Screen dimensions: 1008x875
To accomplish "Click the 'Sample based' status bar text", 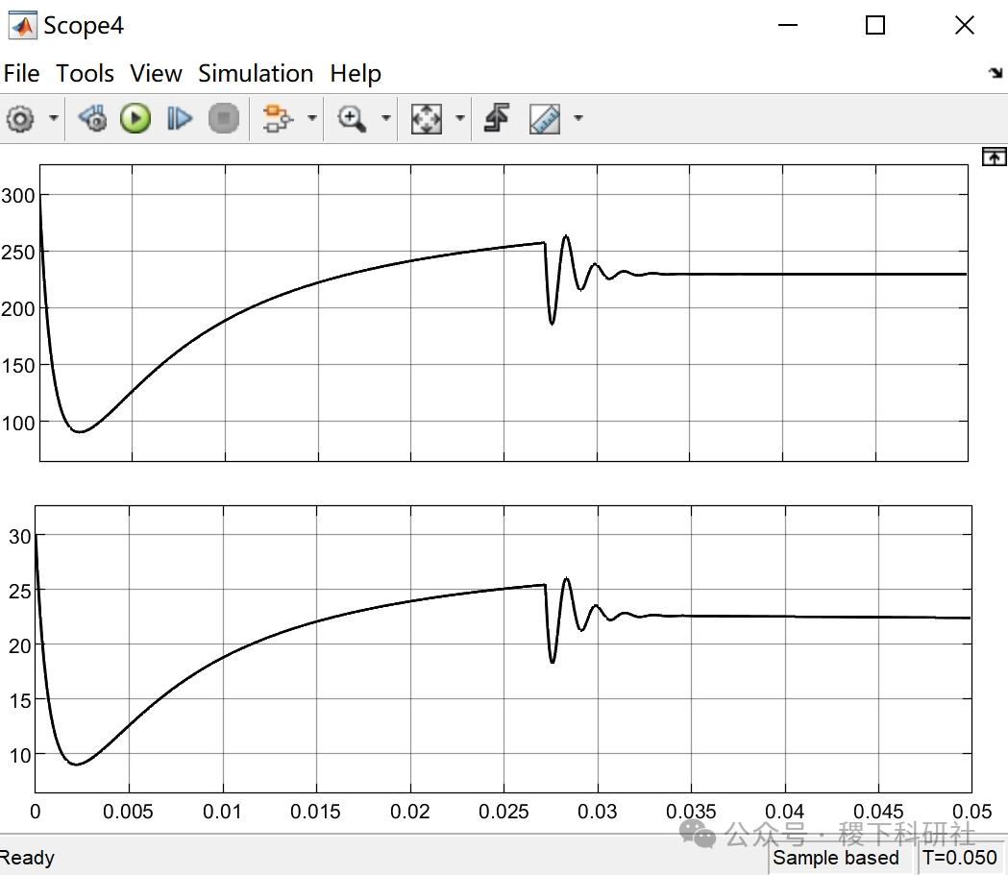I will tap(836, 858).
